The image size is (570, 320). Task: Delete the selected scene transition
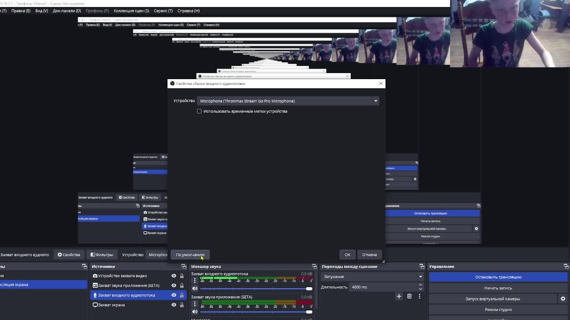(x=409, y=296)
